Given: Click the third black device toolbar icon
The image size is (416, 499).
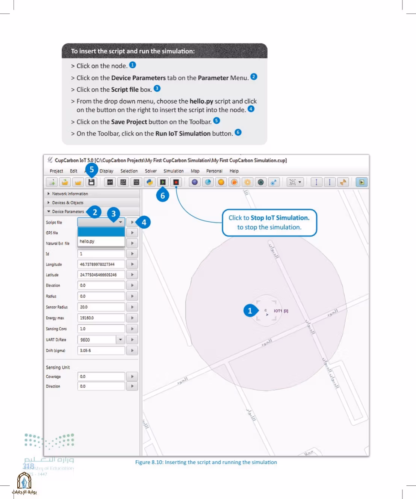Looking at the screenshot, I should pyautogui.click(x=136, y=182).
